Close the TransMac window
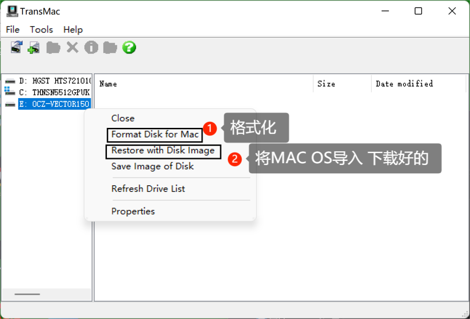 (x=452, y=11)
